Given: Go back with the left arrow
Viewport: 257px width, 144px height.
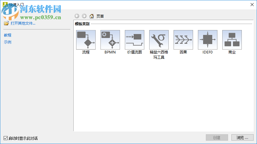Looking at the screenshot, I should [77, 16].
